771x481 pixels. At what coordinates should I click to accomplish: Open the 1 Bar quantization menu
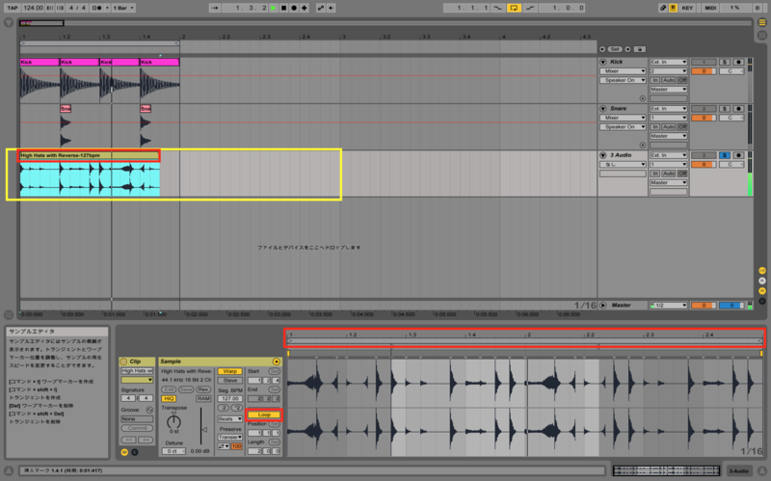pyautogui.click(x=123, y=8)
